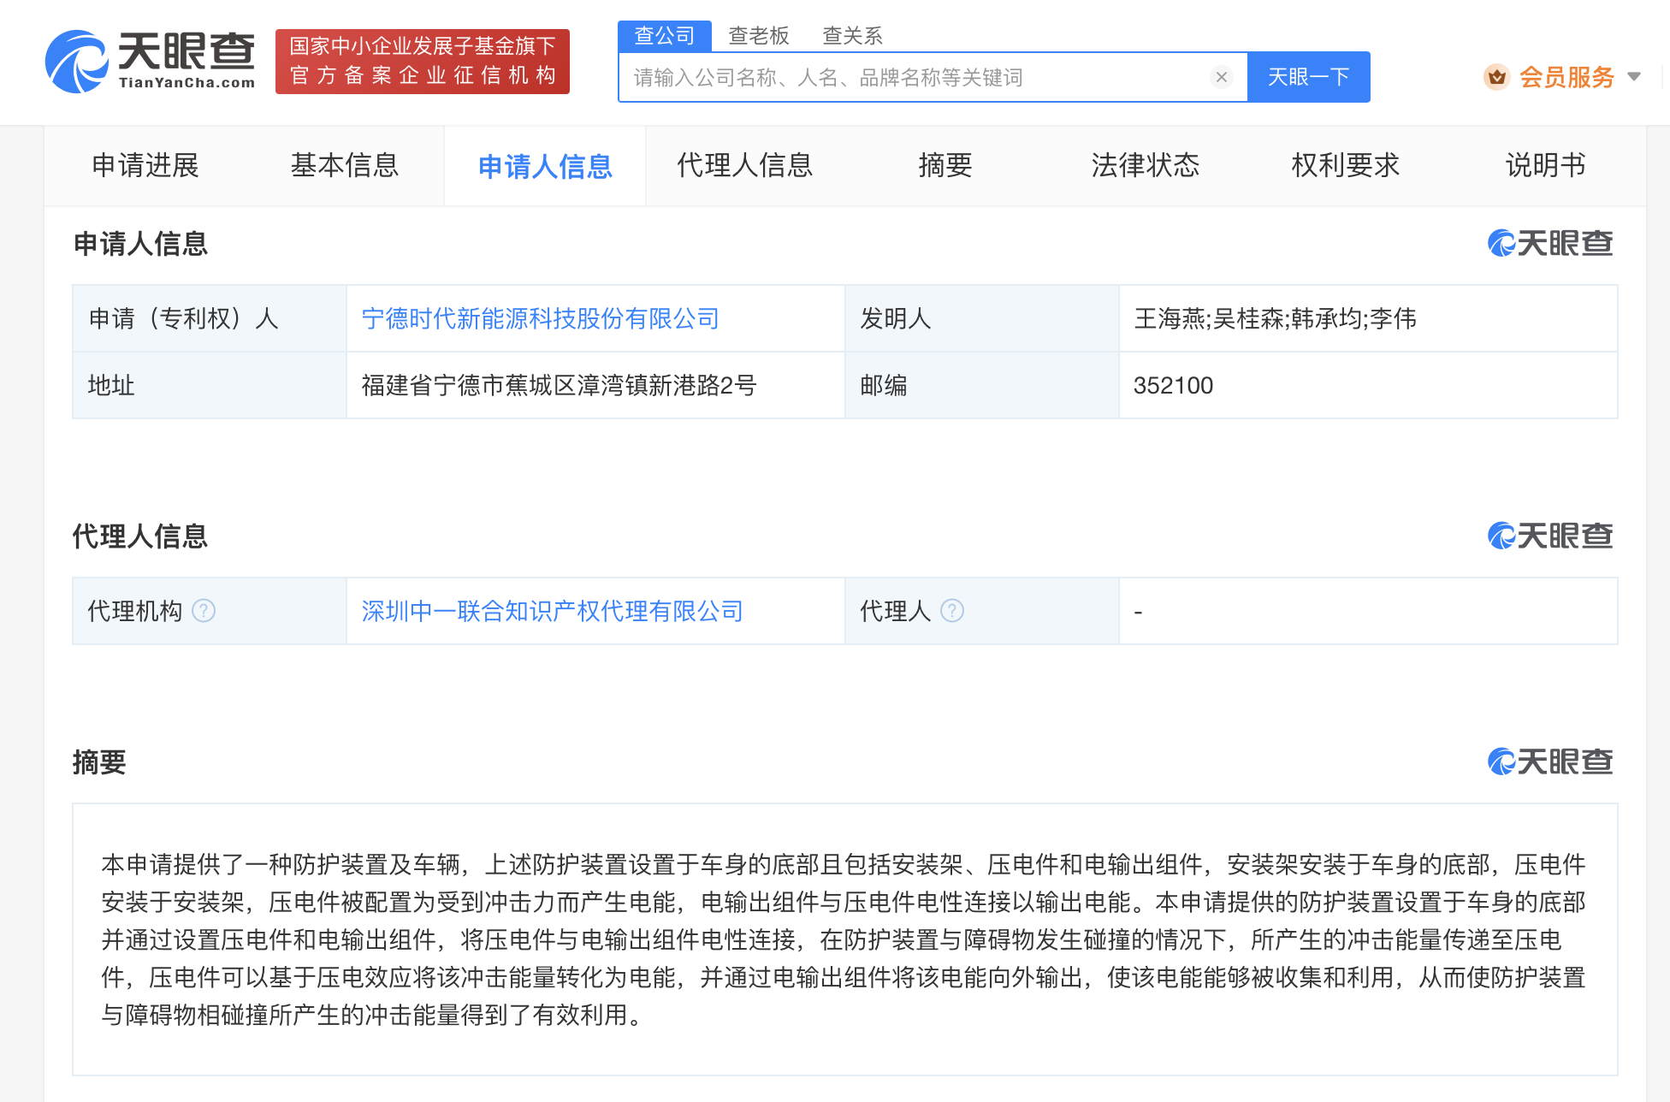1670x1102 pixels.
Task: Switch to the 查老板 search tab
Action: point(760,35)
